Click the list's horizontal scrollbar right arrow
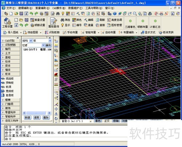 click(x=49, y=113)
